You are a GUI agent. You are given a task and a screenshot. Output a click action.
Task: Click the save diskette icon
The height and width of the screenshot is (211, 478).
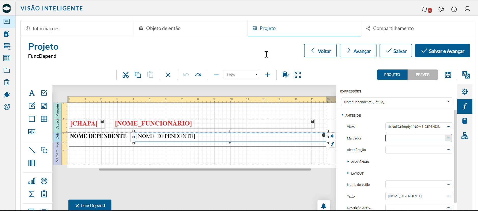(448, 75)
